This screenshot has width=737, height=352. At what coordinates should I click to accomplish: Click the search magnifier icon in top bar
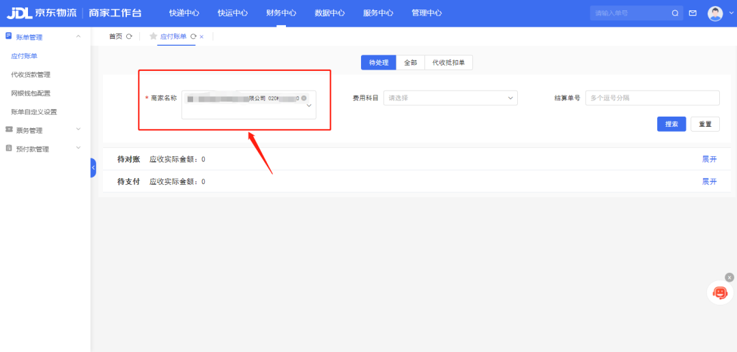click(x=675, y=13)
